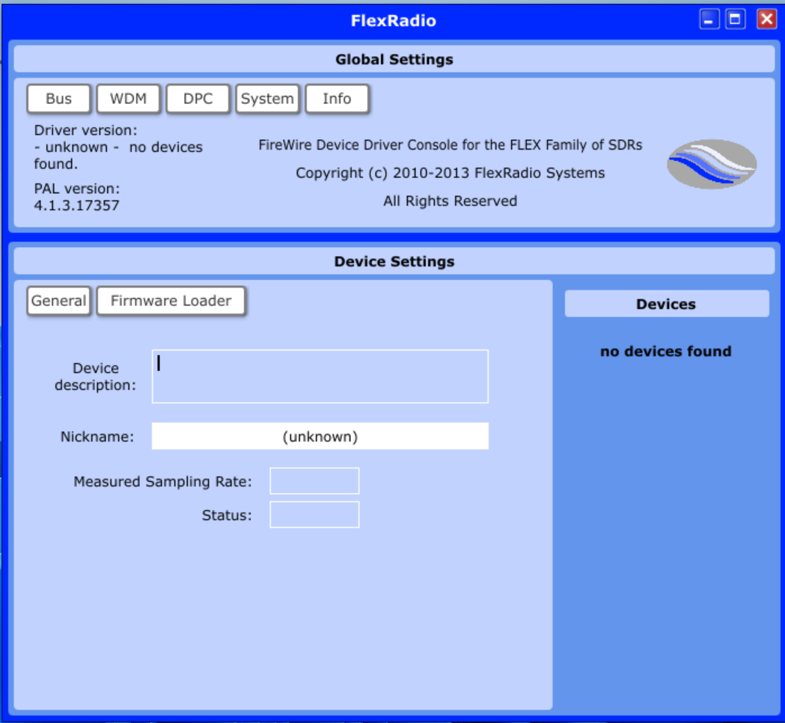Close the FlexRadio window
The image size is (785, 723).
(766, 19)
